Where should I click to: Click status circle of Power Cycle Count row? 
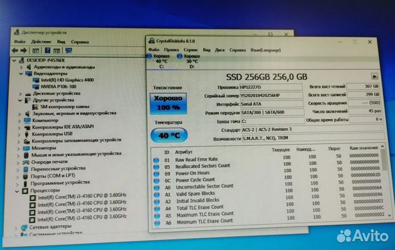coord(157,181)
